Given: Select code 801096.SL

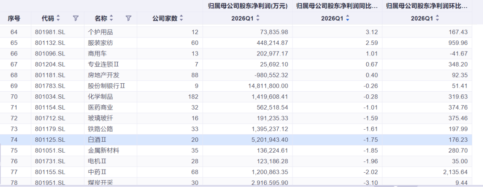Looking at the screenshot, I should (x=50, y=54).
